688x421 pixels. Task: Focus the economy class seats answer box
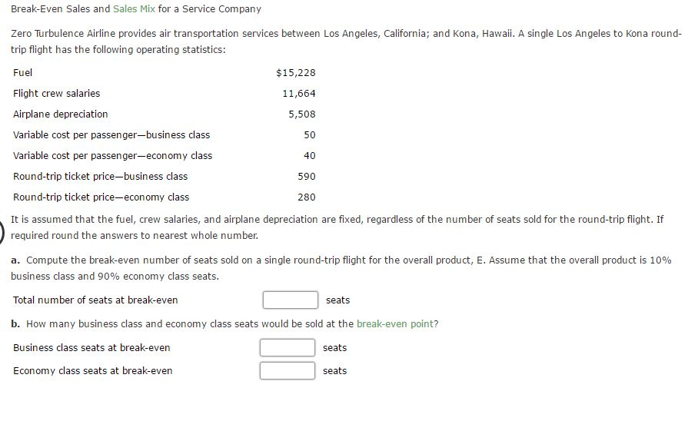pyautogui.click(x=287, y=371)
